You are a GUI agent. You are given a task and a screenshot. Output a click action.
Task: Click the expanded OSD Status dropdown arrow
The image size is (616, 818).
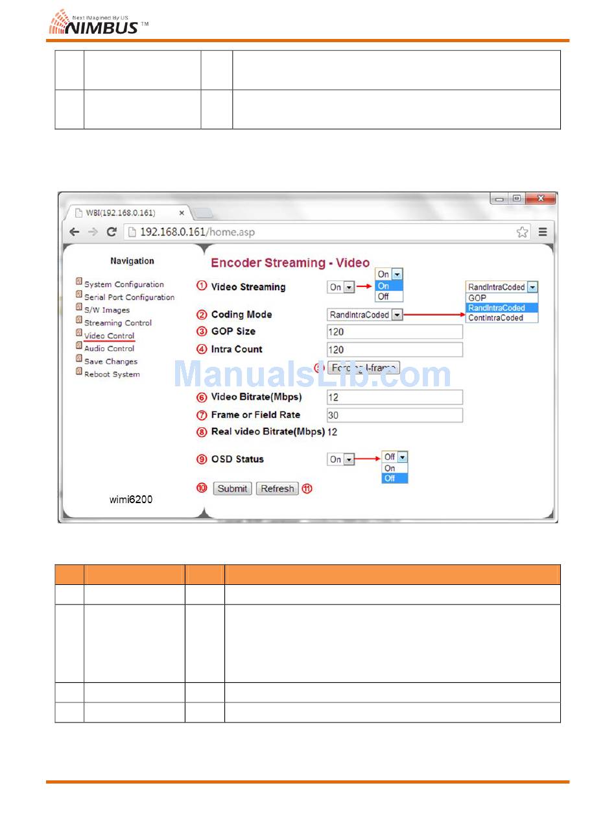[x=403, y=457]
